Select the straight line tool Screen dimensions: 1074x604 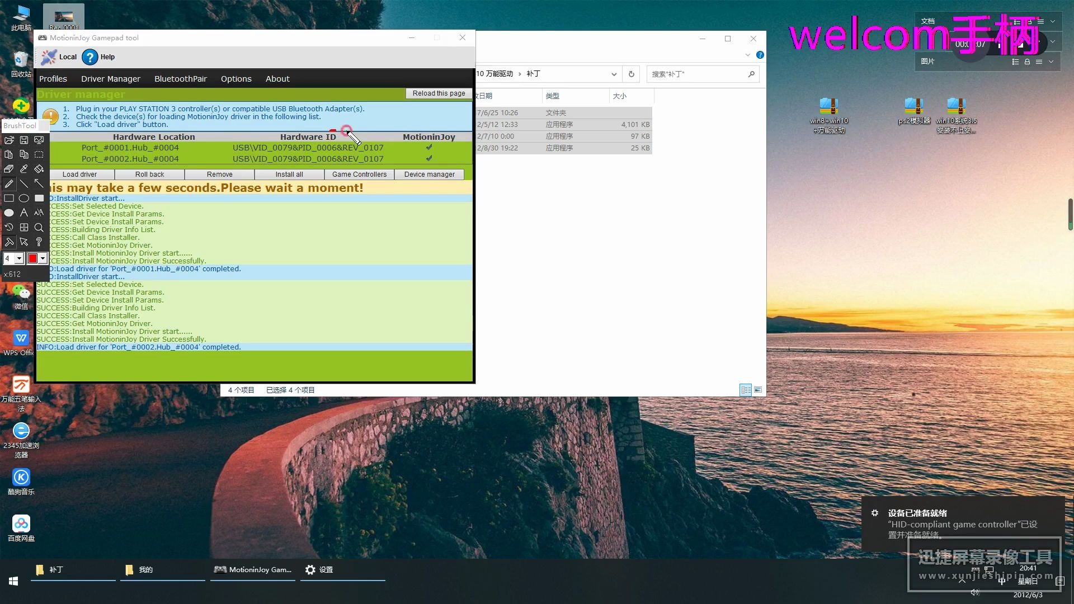(24, 183)
